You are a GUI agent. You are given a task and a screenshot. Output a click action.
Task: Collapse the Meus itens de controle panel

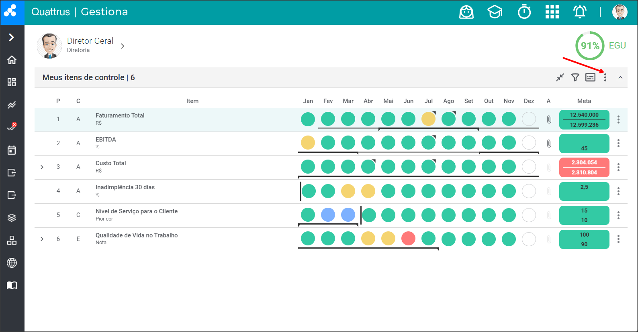click(x=620, y=77)
